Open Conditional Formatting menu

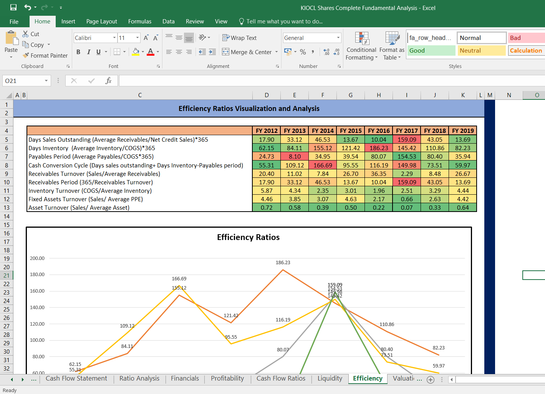361,46
